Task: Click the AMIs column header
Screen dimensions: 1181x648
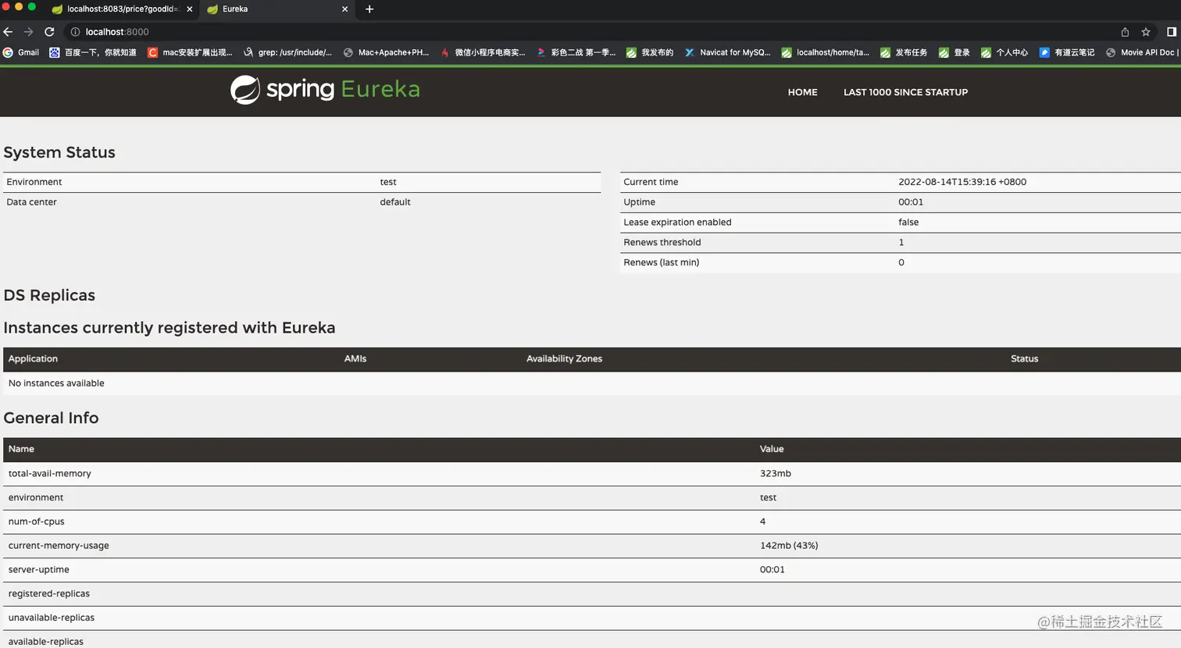Action: pyautogui.click(x=355, y=359)
